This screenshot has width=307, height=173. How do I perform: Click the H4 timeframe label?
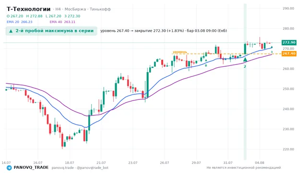[x=58, y=9]
